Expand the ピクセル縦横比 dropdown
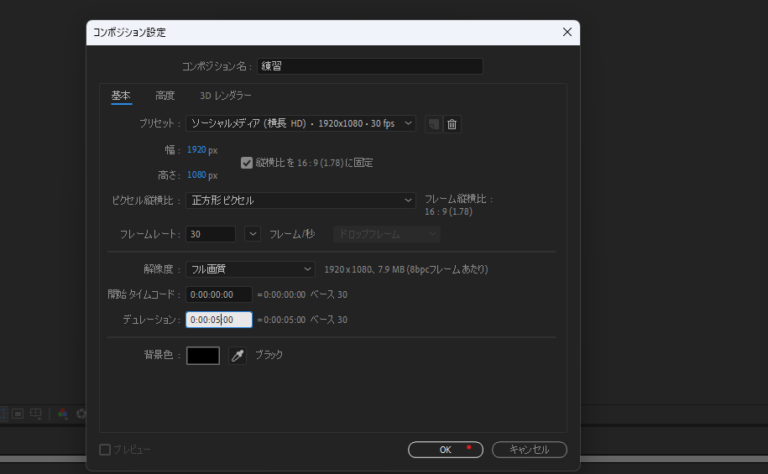 pos(301,201)
